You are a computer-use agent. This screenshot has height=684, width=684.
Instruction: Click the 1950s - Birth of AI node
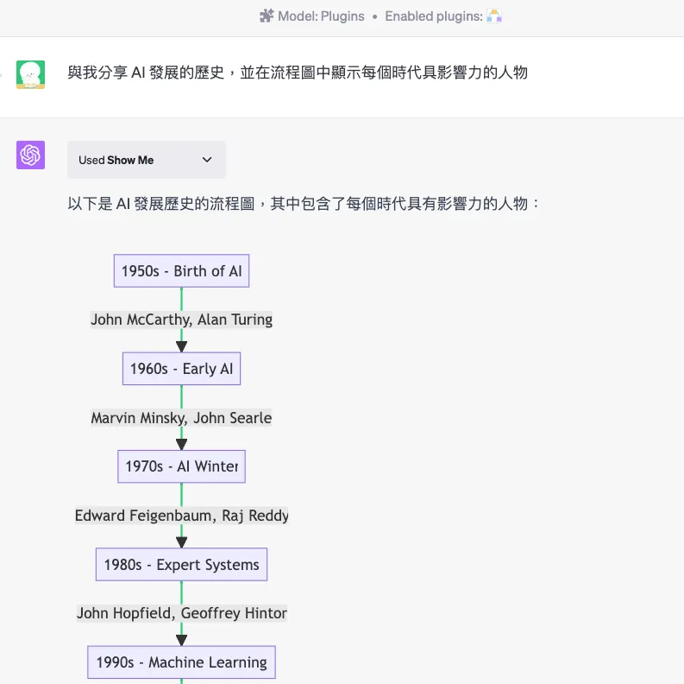(181, 271)
